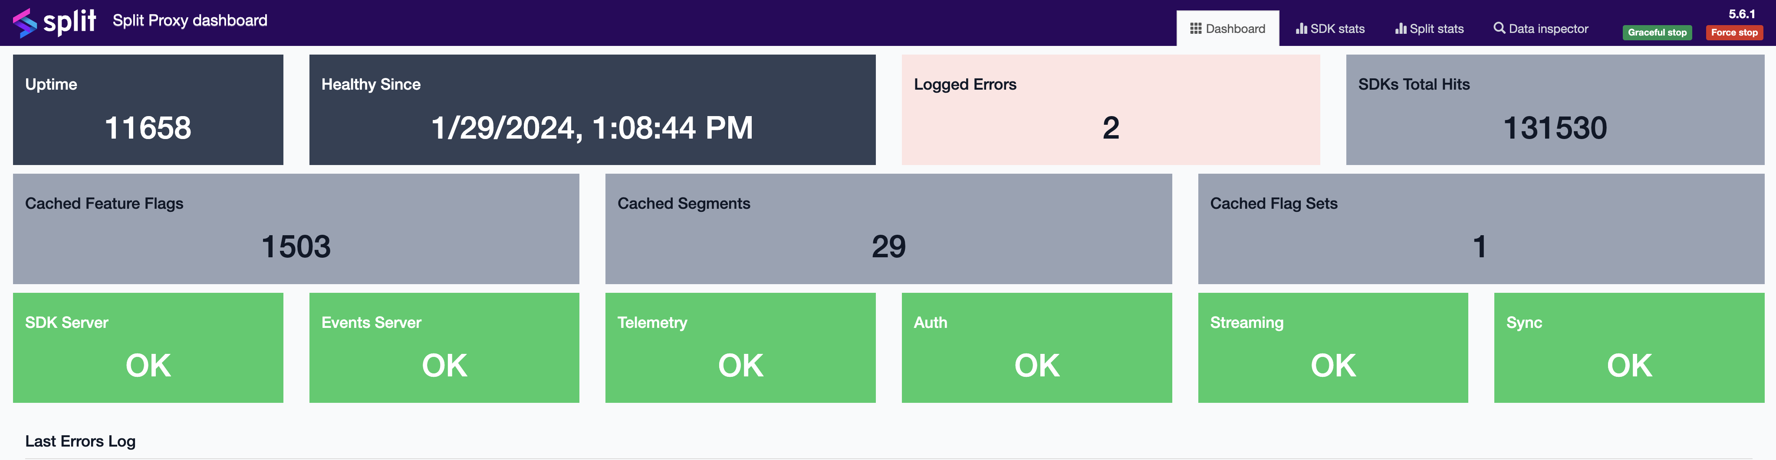Click the Split stats bar chart icon

(x=1400, y=29)
